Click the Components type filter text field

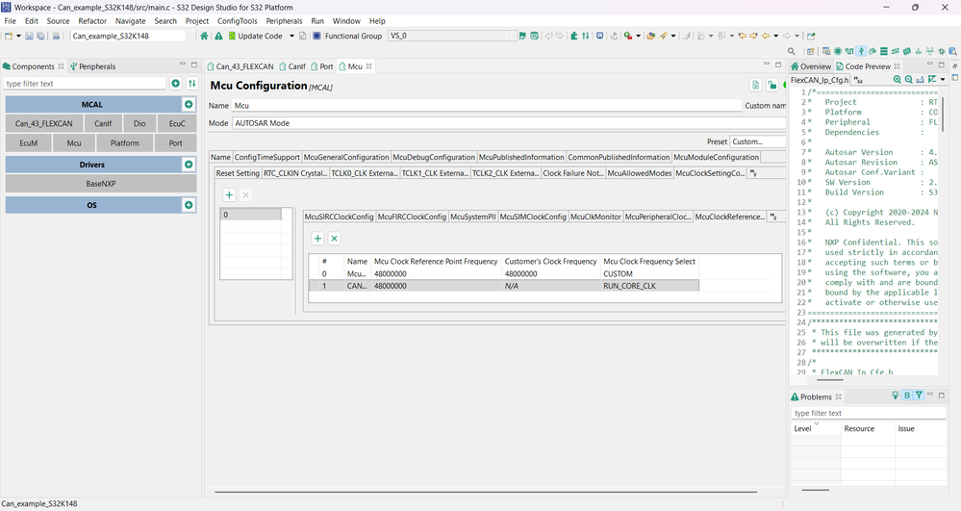[86, 84]
